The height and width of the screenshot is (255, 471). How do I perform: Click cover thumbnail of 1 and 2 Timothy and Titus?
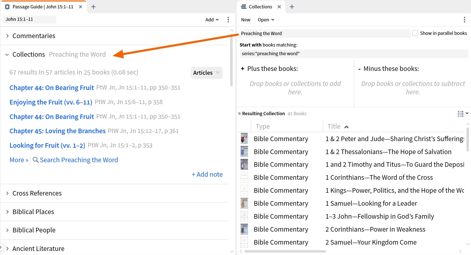coord(244,164)
